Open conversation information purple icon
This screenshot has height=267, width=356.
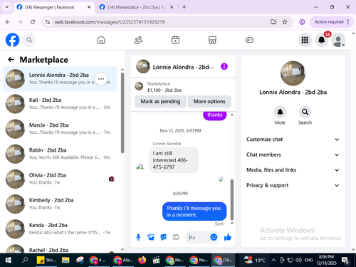224,66
